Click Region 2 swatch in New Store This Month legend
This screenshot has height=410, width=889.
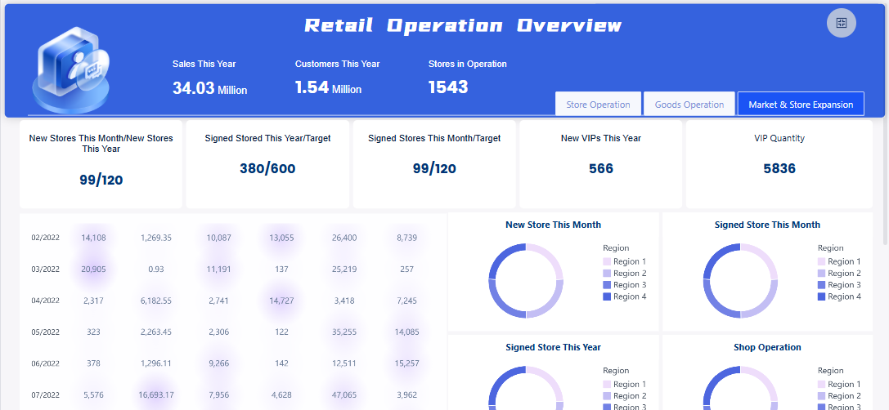click(607, 274)
